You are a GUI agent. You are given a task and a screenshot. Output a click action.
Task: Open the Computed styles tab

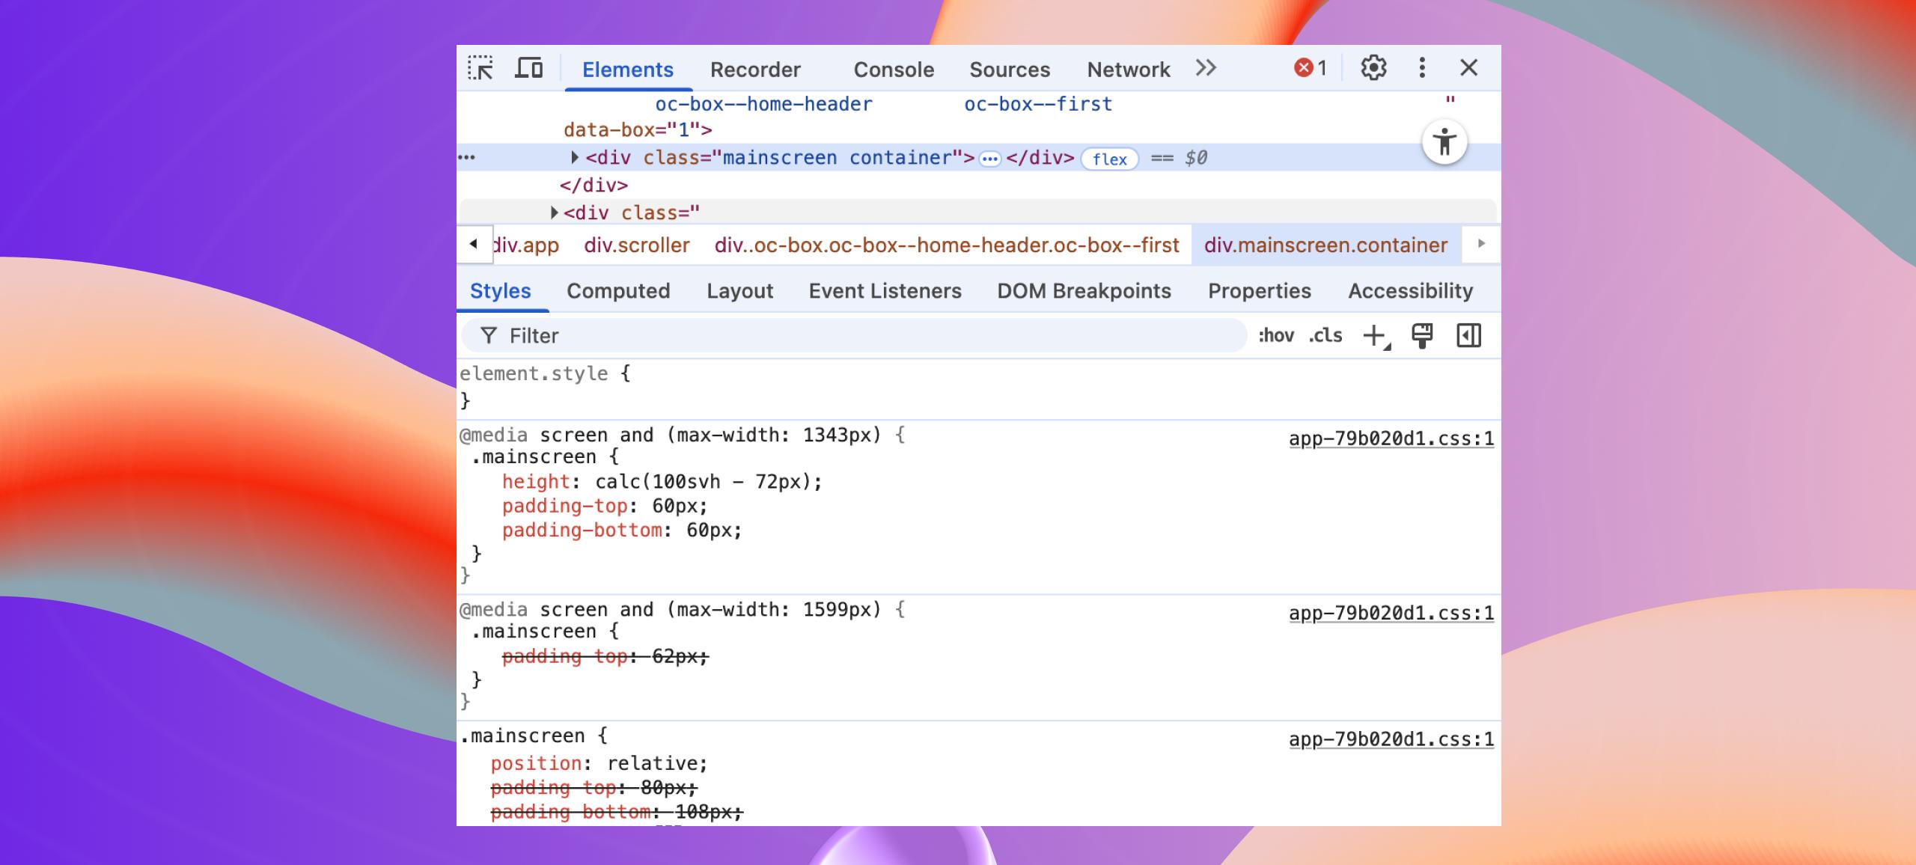(x=618, y=291)
